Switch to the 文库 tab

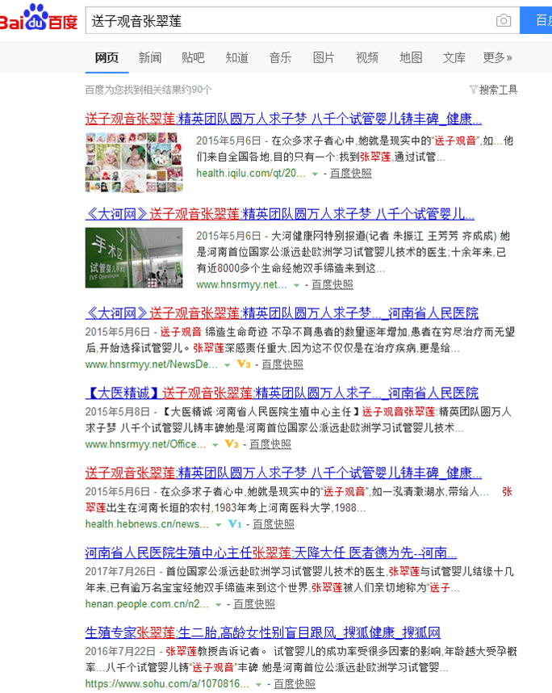pos(454,57)
